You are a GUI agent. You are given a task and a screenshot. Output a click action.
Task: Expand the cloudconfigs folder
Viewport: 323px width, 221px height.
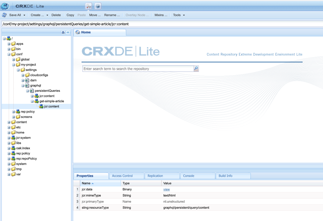(23, 75)
